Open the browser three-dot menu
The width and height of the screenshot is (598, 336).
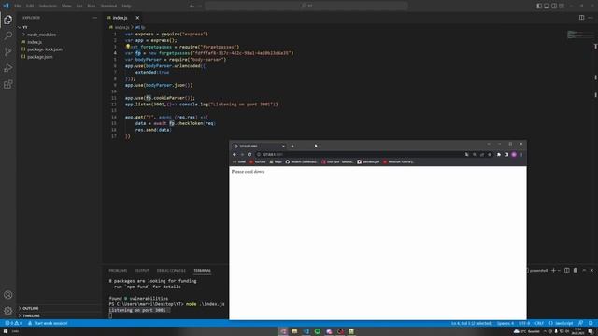(521, 154)
